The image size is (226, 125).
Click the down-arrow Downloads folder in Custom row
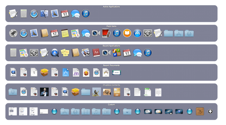[127, 112]
